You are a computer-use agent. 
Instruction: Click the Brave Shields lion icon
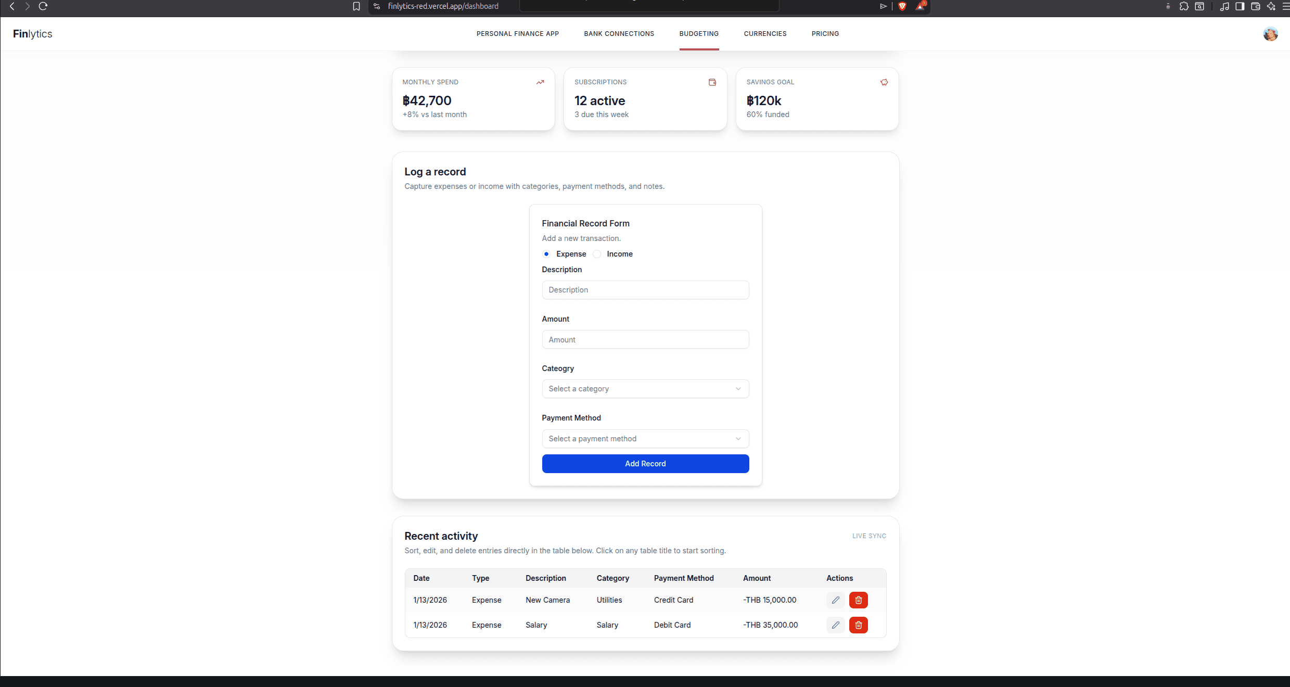pos(902,6)
